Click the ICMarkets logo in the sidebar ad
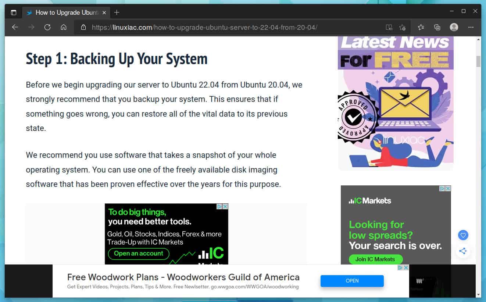Viewport: 486px width, 302px height. click(x=370, y=201)
